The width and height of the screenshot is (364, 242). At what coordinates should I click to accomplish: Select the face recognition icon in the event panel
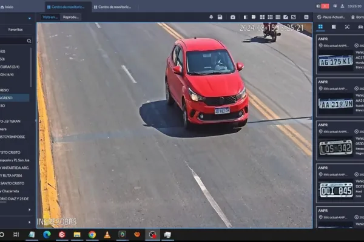point(347,27)
